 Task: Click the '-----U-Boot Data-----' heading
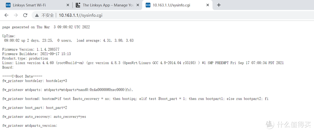click(22, 76)
